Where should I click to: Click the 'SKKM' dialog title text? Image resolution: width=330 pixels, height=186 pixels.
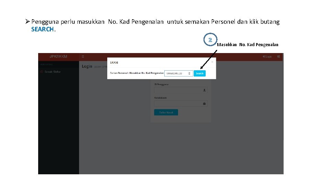coord(114,63)
